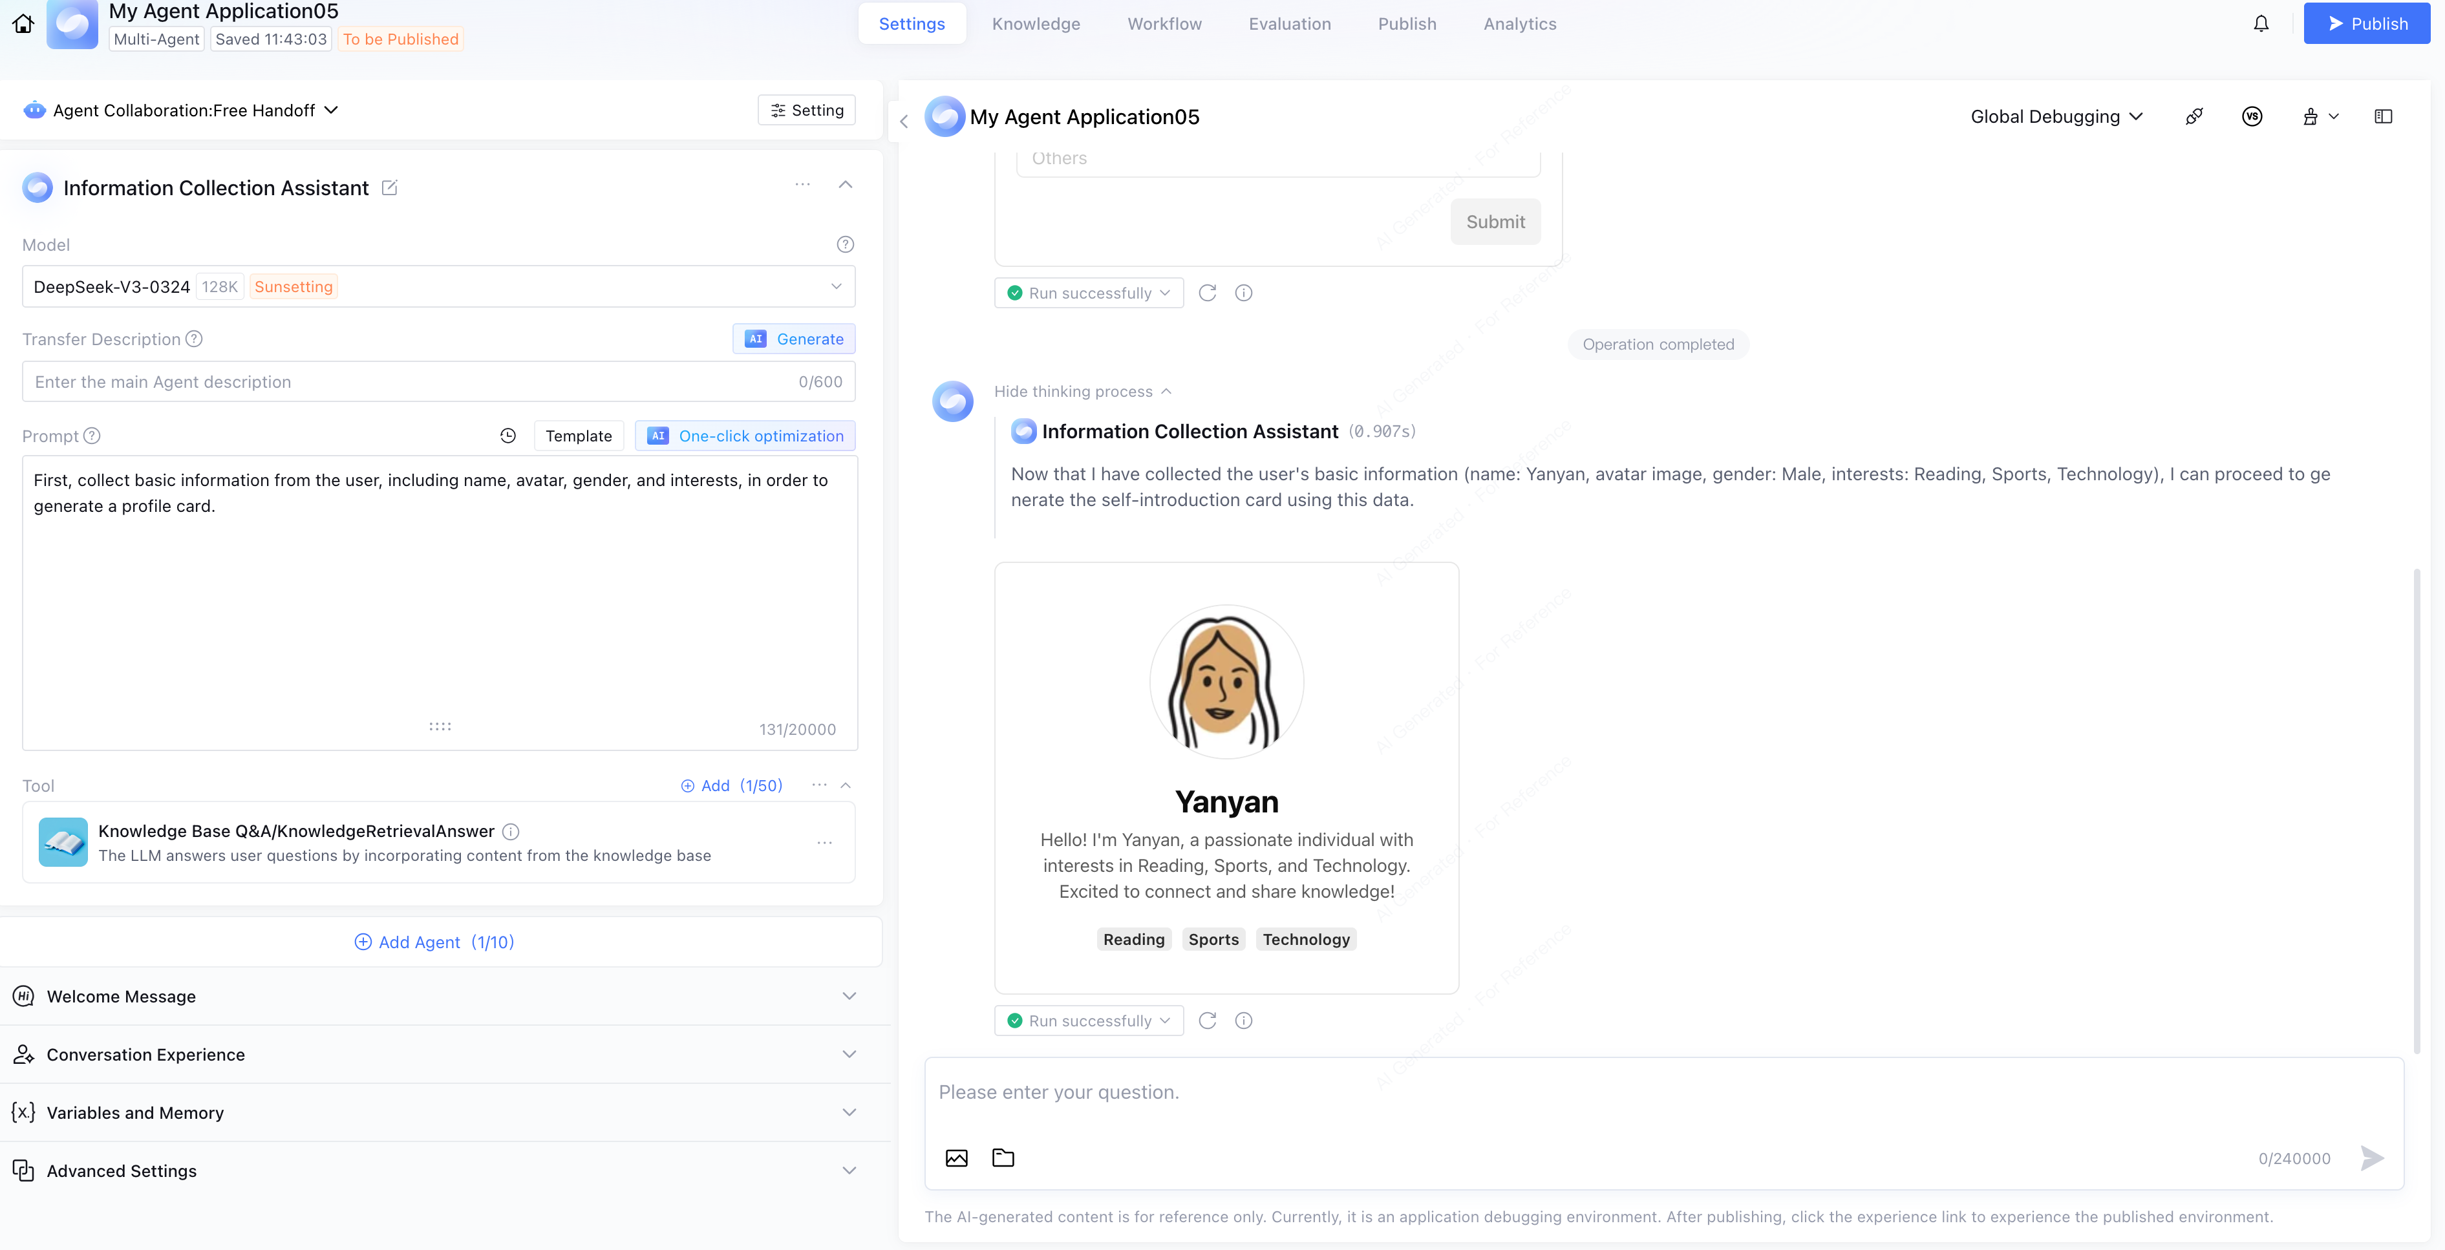Click the home icon
This screenshot has width=2445, height=1250.
click(x=23, y=24)
